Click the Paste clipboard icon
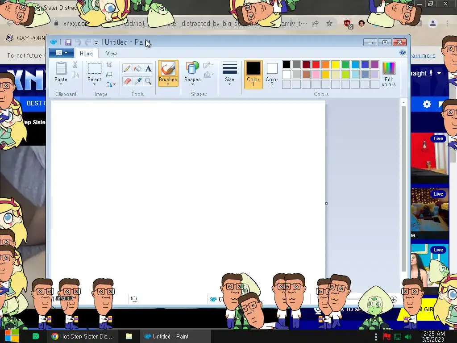457x343 pixels. (61, 68)
